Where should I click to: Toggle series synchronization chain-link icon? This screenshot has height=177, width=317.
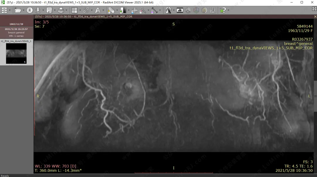point(86,11)
